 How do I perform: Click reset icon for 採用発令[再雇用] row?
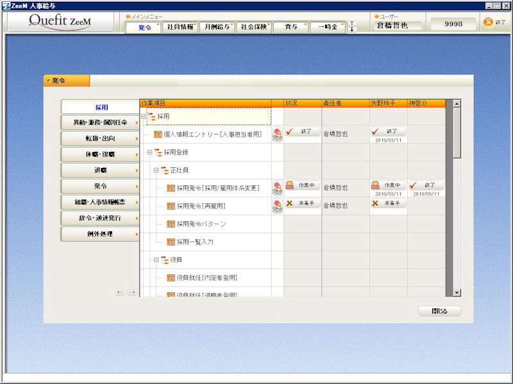[x=278, y=206]
